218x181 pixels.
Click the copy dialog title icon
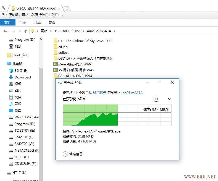pyautogui.click(x=60, y=83)
